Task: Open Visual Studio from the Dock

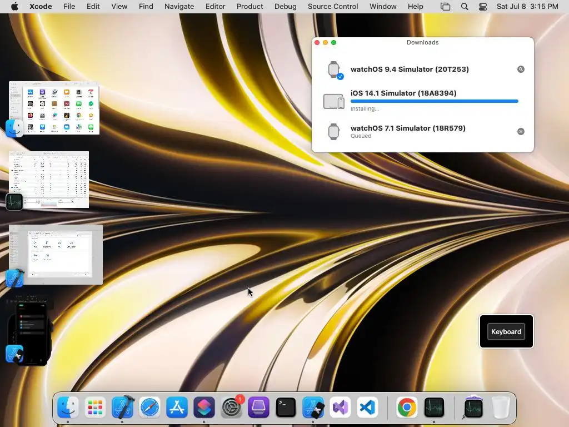Action: pyautogui.click(x=340, y=408)
